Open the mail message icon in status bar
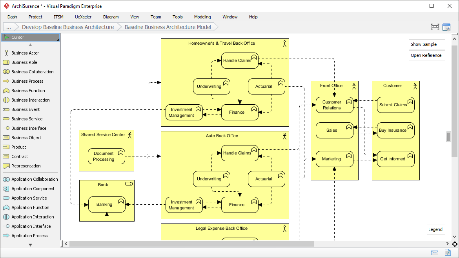Screen dimensions: 459x258 coord(435,253)
